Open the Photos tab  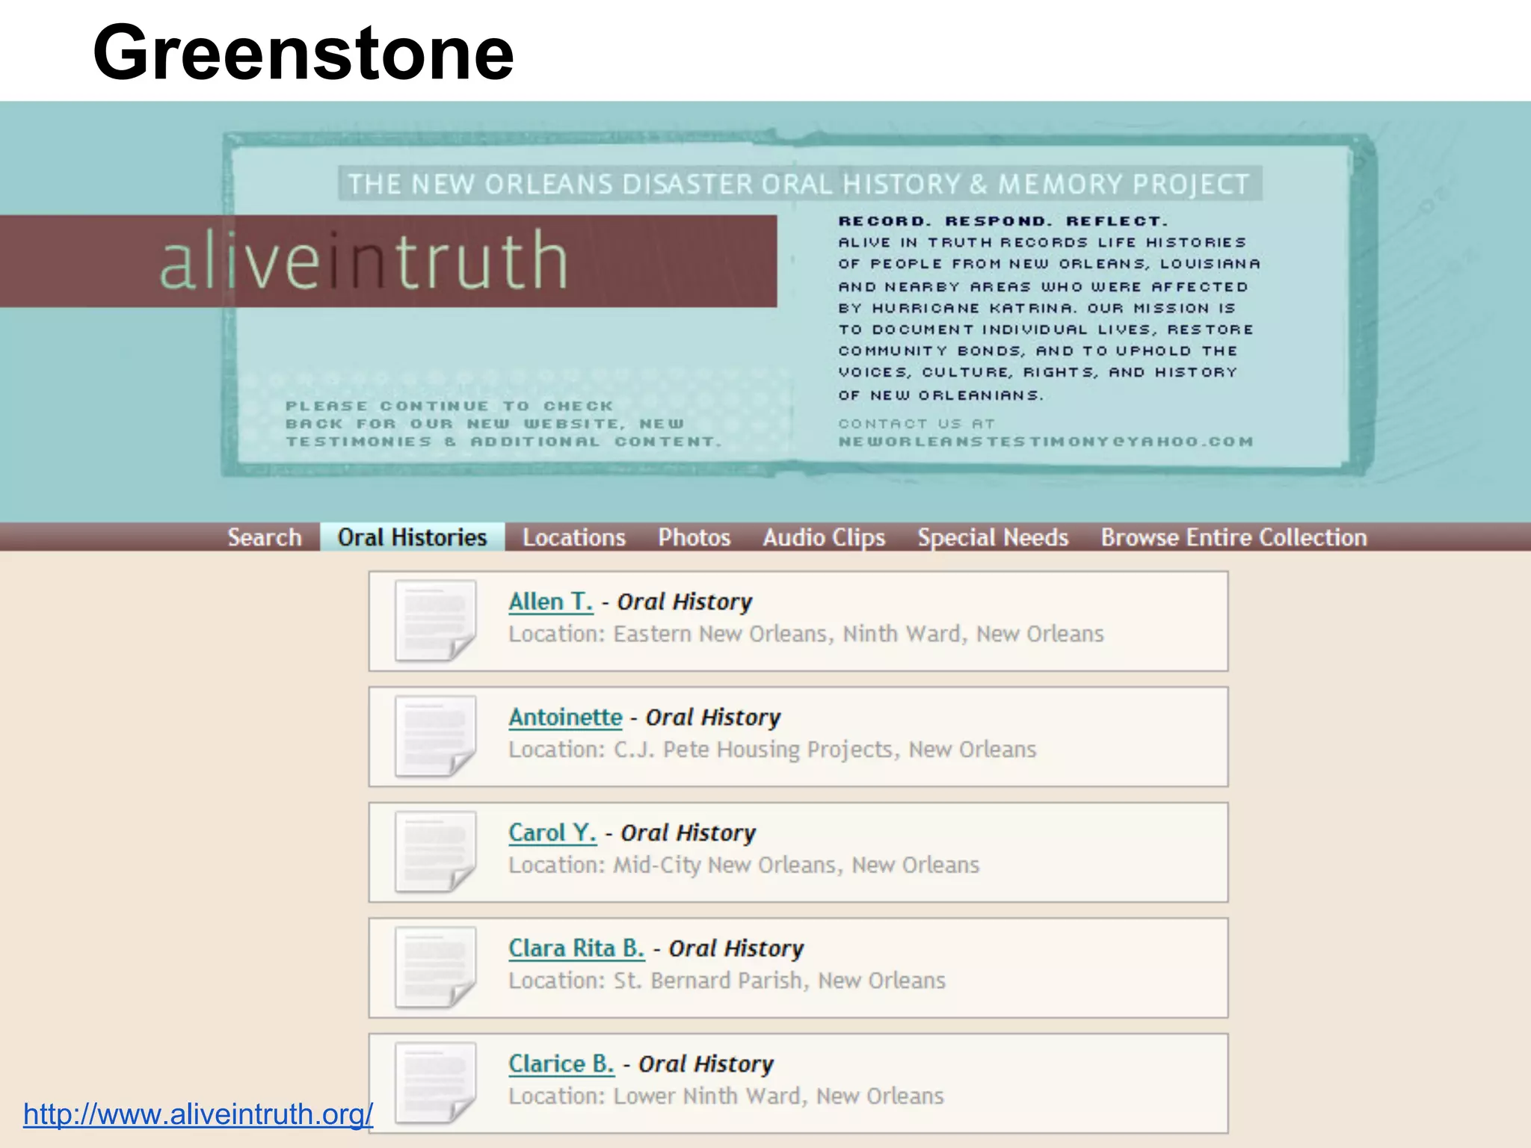click(694, 537)
